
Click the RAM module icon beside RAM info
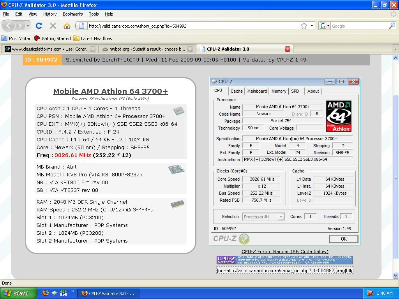tap(177, 204)
